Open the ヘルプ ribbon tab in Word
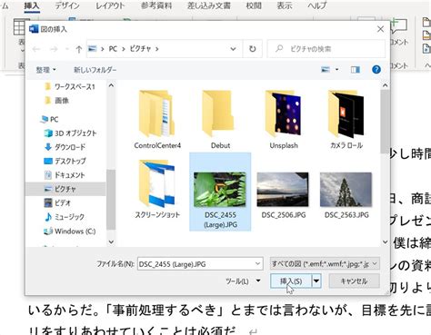431x335 pixels. tap(317, 6)
